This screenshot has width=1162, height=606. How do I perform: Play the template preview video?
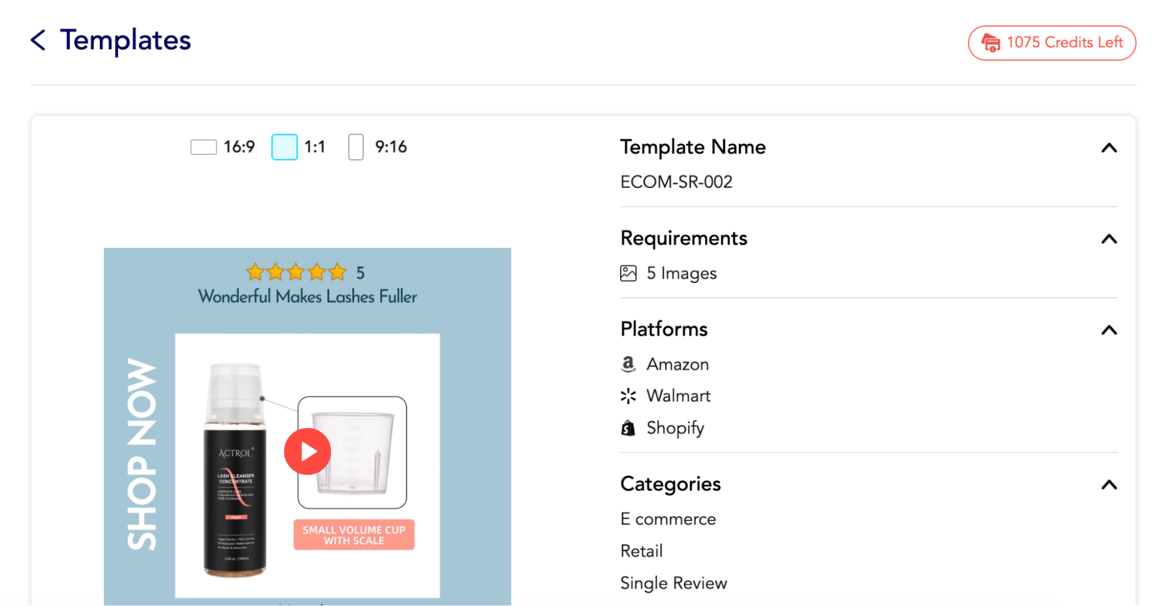click(308, 451)
